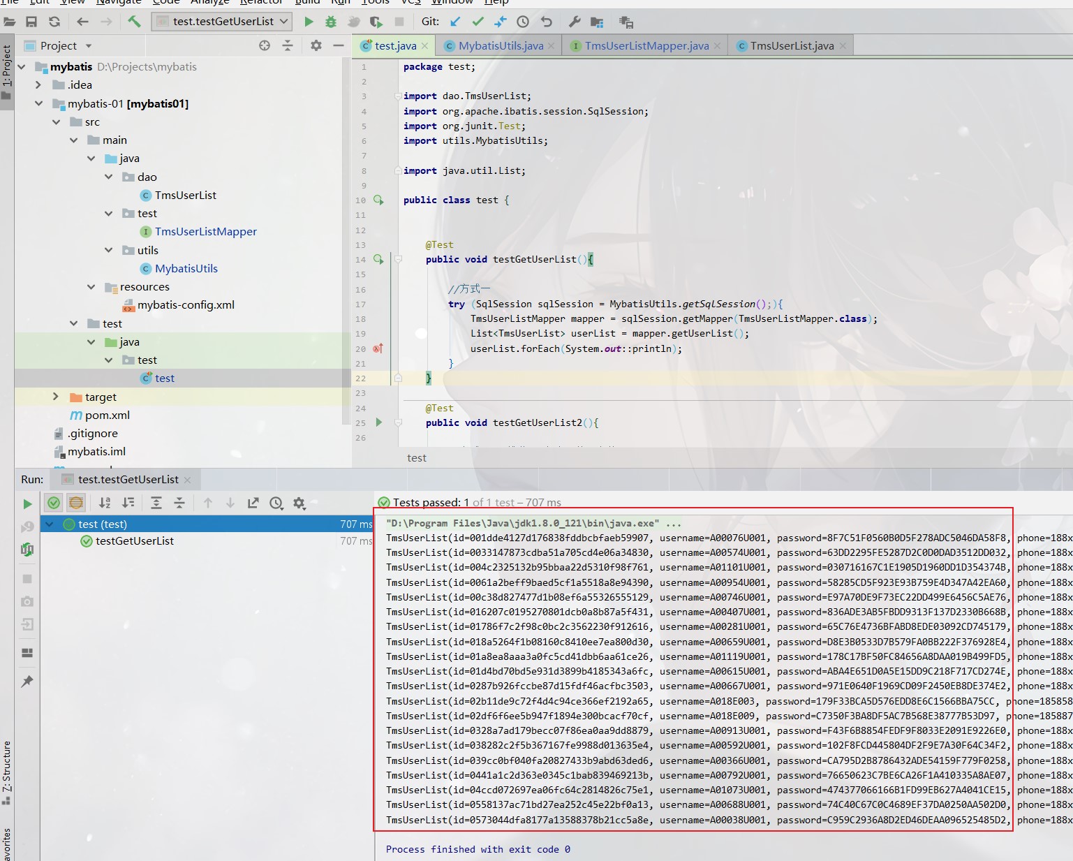Switch to the TmsUserList.java editor tab
1073x861 pixels.
[792, 46]
